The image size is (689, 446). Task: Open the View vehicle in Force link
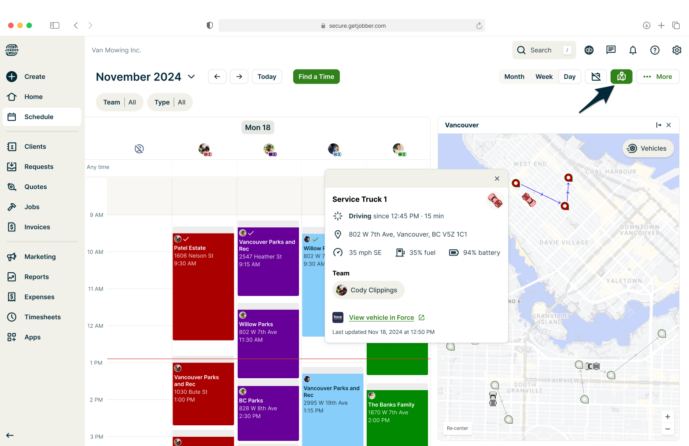tap(381, 318)
